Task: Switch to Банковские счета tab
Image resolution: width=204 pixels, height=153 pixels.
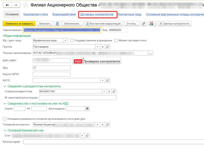Action: pos(36,14)
